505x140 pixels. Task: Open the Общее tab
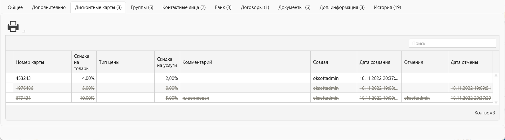[x=15, y=7]
